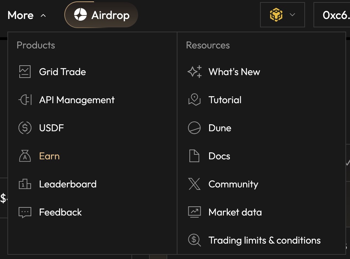Open Trading limits & conditions
Image resolution: width=350 pixels, height=259 pixels.
point(264,240)
